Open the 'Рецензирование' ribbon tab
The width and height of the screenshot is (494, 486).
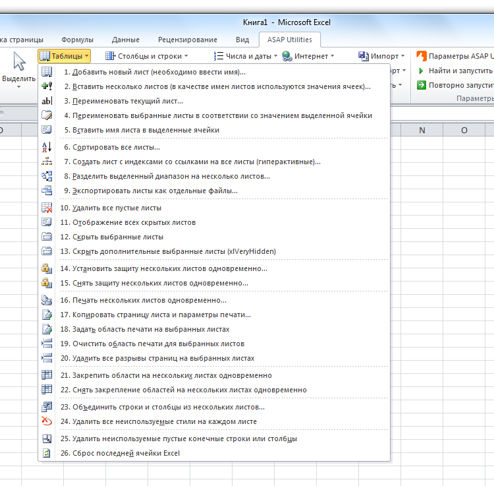click(188, 40)
